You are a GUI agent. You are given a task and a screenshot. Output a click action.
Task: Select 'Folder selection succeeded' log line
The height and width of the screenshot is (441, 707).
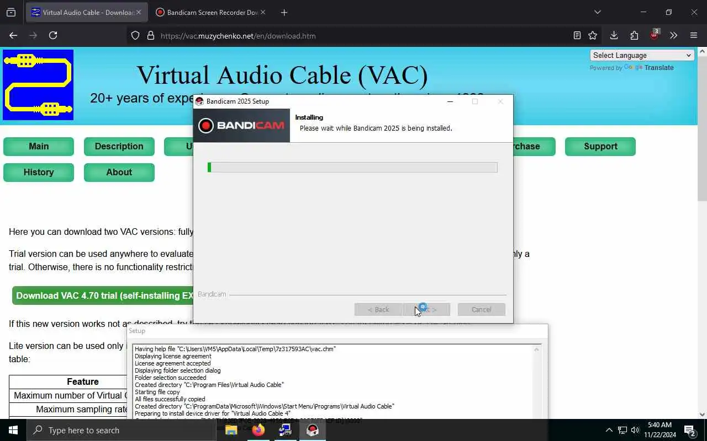[170, 378]
